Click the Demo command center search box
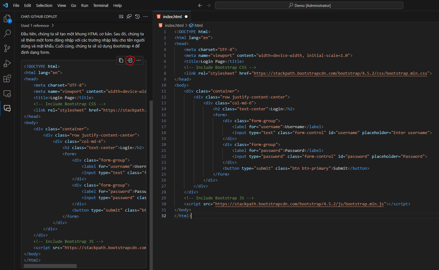Screen dimensions: 439x270 pos(309,5)
